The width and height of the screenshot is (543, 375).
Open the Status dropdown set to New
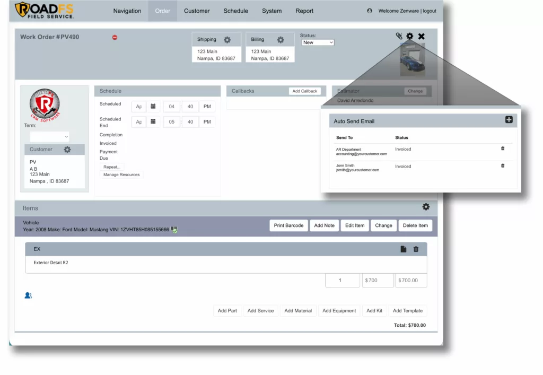(x=318, y=42)
